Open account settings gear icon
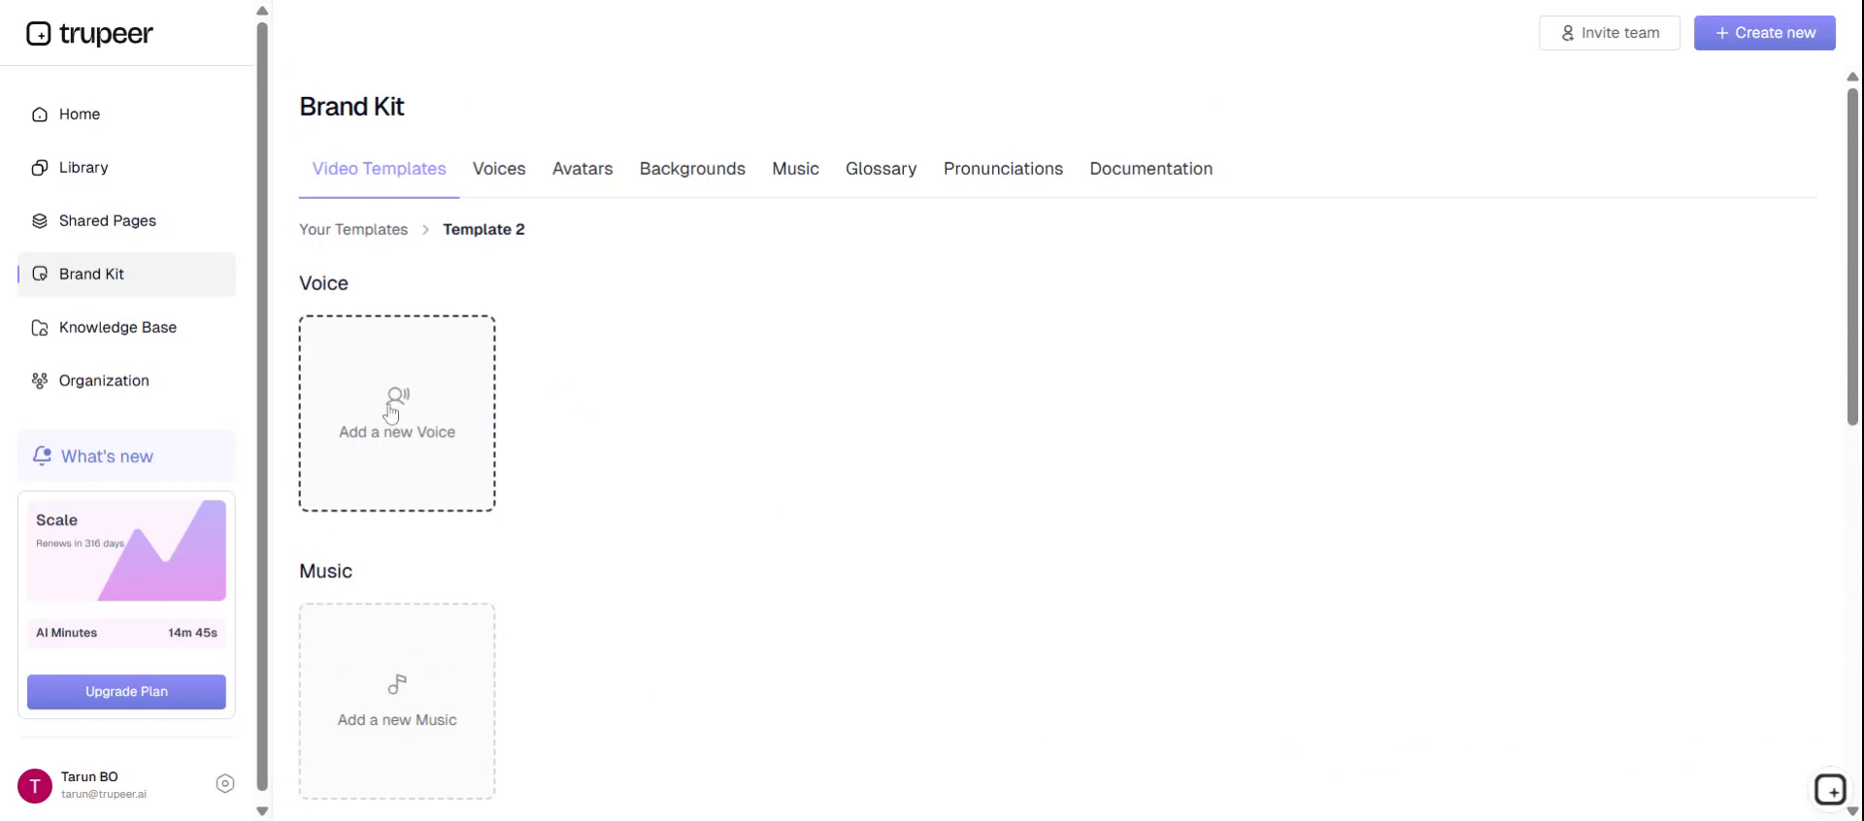1864x821 pixels. pos(225,784)
